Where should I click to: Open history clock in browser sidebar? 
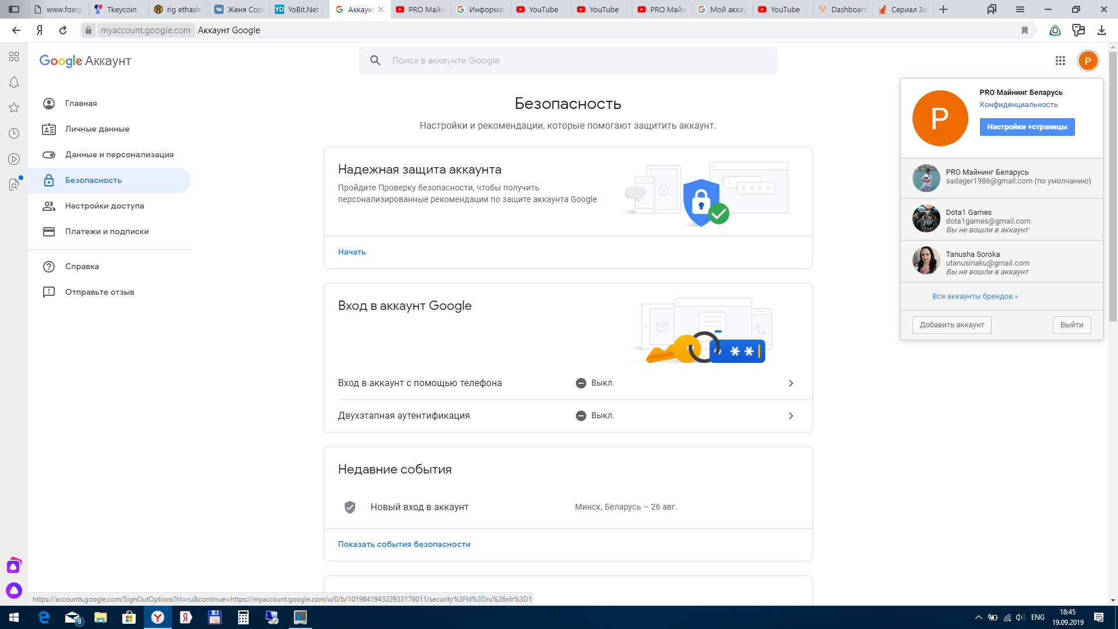point(14,133)
